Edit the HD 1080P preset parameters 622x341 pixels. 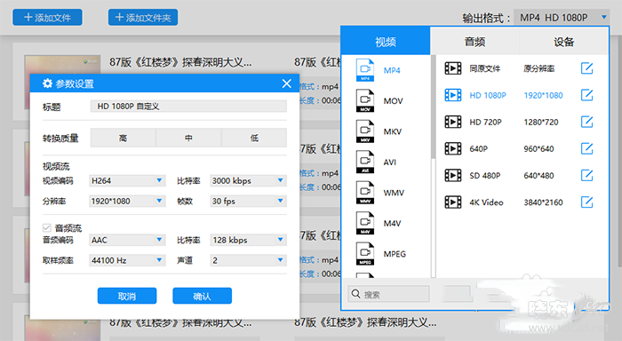point(586,95)
